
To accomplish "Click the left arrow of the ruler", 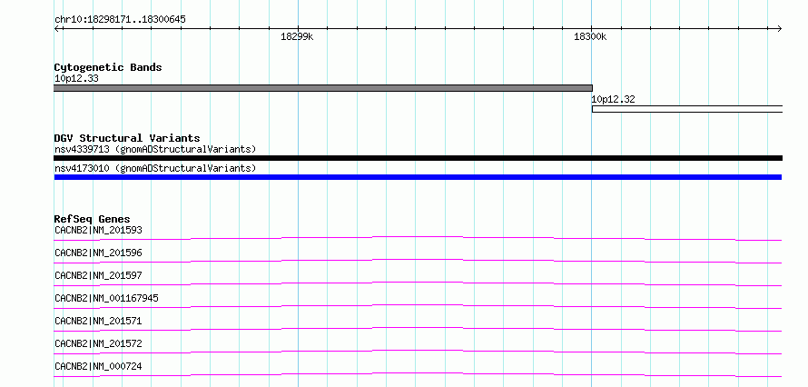I will (57, 28).
